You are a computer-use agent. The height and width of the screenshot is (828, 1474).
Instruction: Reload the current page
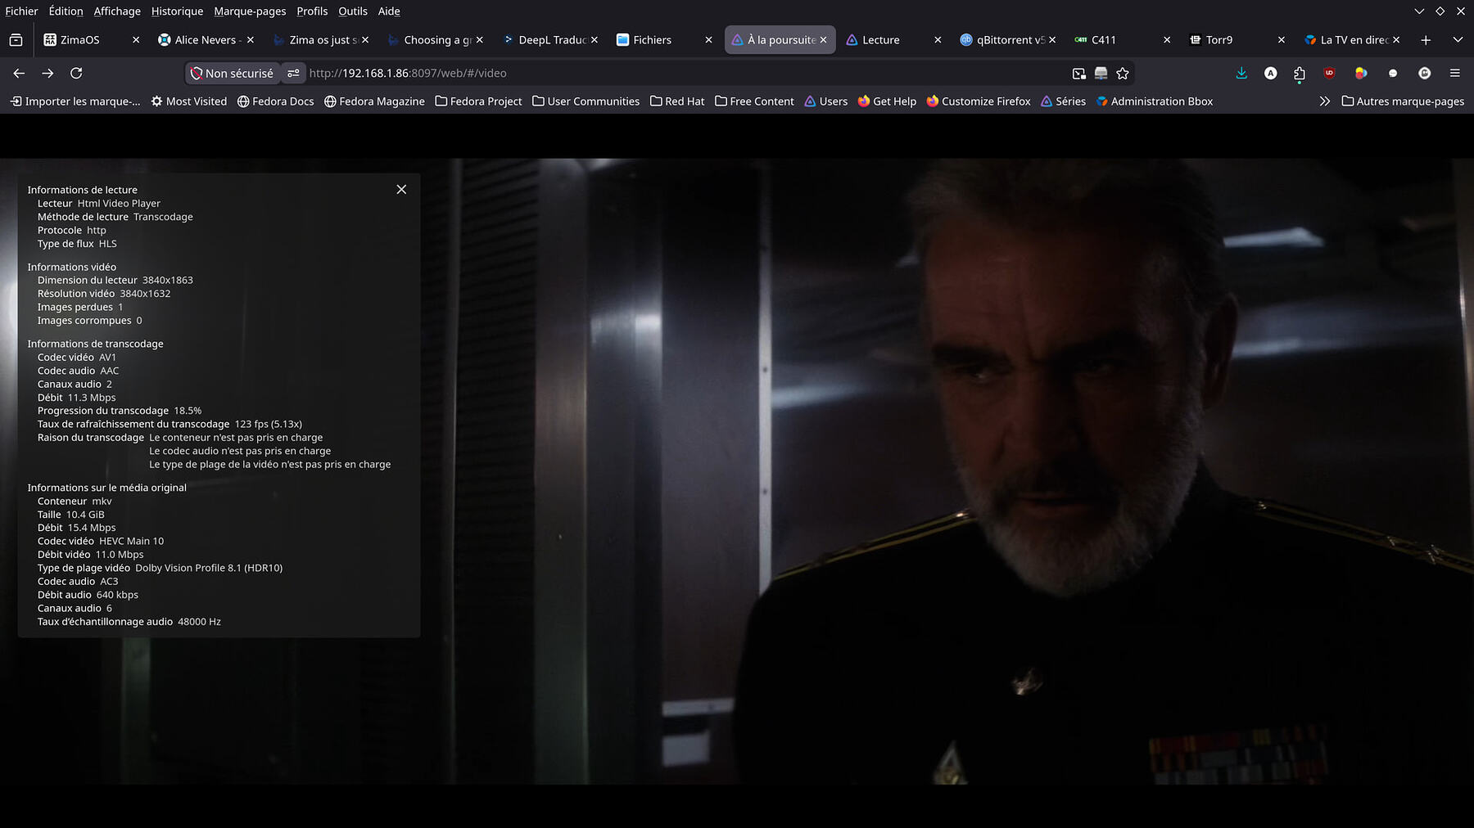click(76, 74)
